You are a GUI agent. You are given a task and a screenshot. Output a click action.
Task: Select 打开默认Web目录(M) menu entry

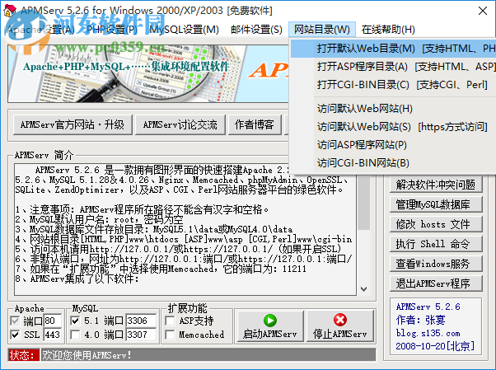393,49
